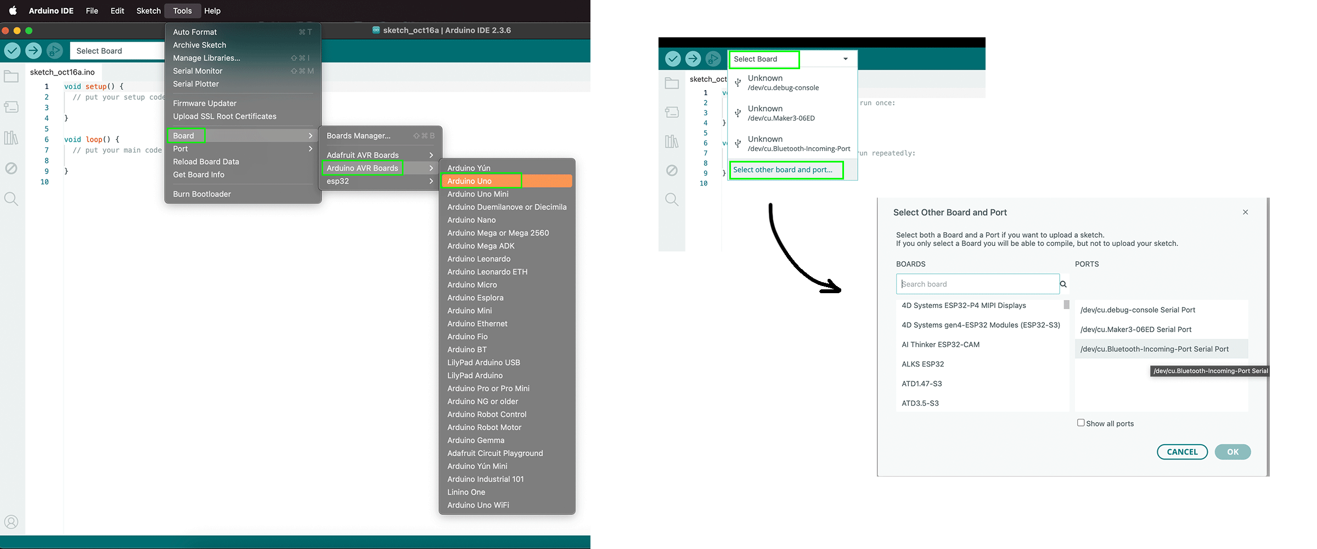The height and width of the screenshot is (549, 1317).
Task: Choose Arduino Nano from the board list
Action: coord(471,220)
